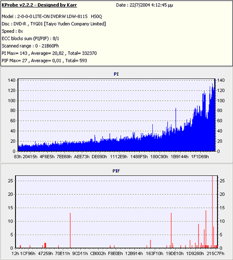Click the PI Max statistics line
This screenshot has height=260, width=233.
tap(49, 53)
